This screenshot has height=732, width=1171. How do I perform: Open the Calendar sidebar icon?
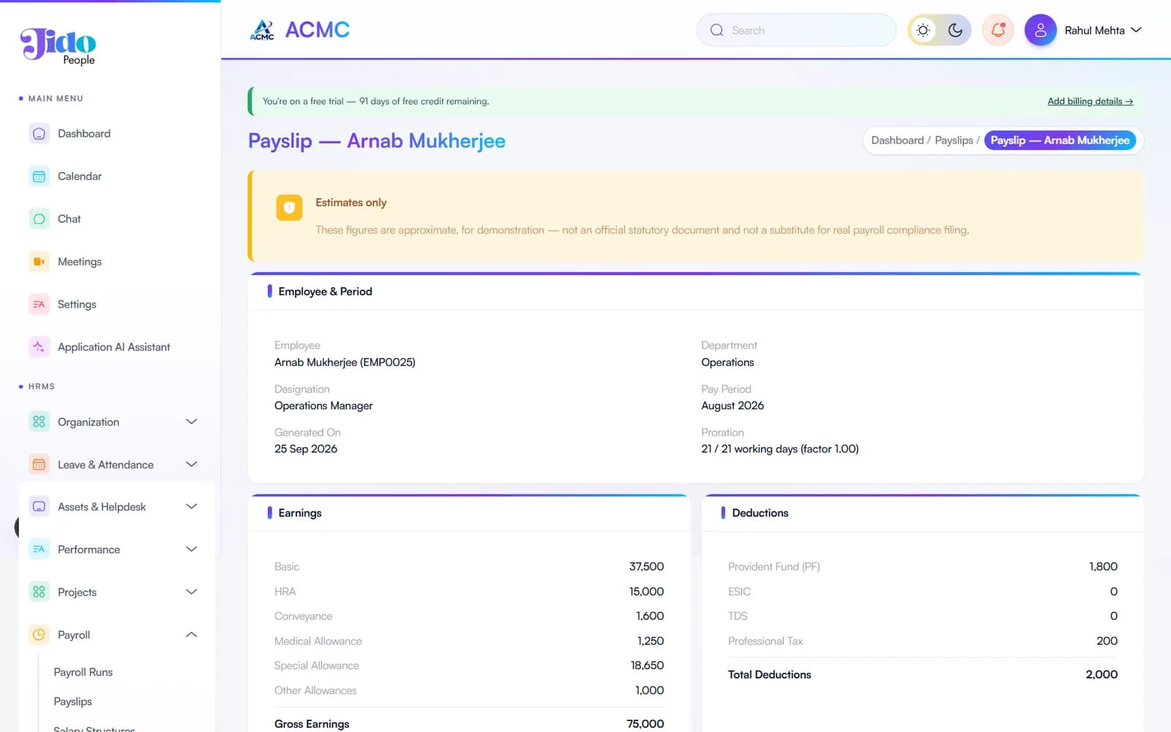[39, 176]
